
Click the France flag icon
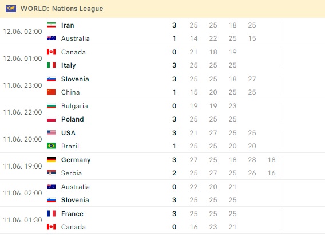(51, 214)
